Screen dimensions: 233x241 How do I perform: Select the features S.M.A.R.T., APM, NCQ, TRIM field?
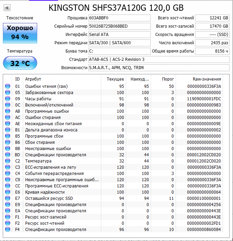pos(159,68)
